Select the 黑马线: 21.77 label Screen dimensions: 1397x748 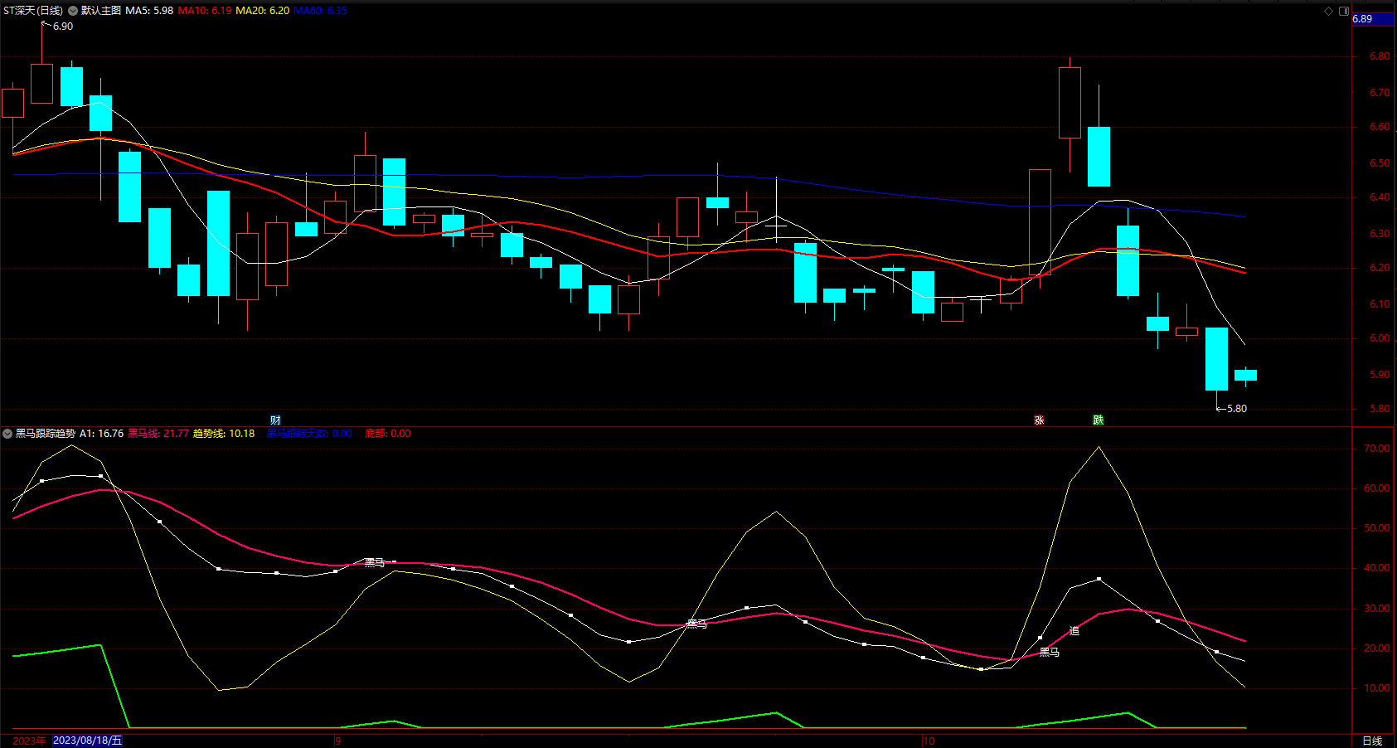pos(158,434)
